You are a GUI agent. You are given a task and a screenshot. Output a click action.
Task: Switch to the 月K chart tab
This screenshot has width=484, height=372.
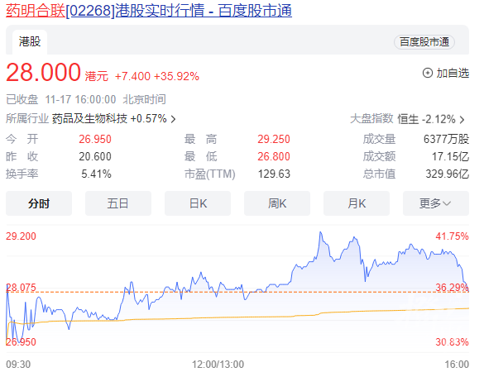[x=357, y=203]
